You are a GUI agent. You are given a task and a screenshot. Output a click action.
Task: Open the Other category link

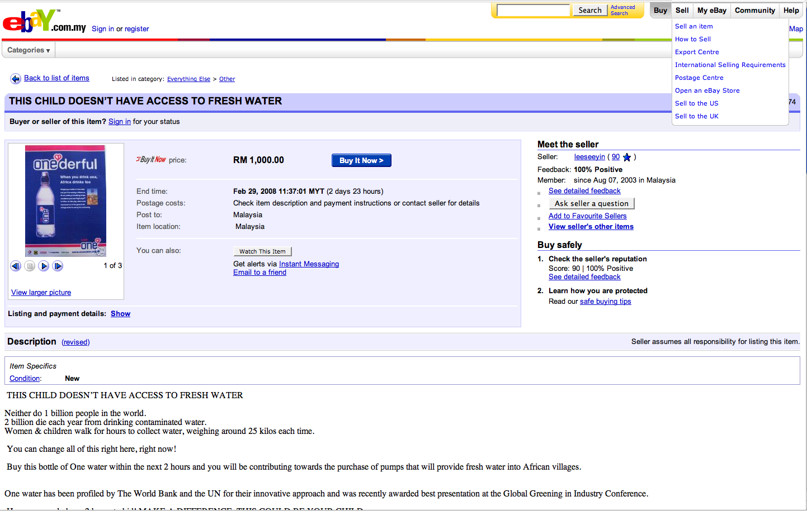tap(227, 79)
